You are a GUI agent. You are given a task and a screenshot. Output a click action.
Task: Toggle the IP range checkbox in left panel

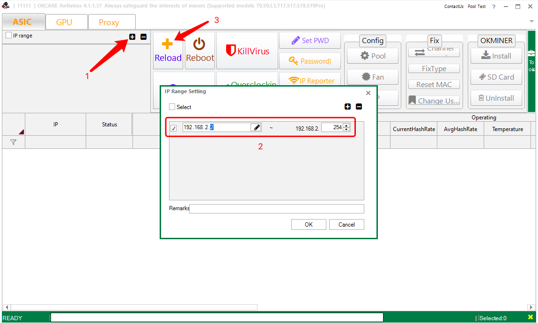(8, 35)
